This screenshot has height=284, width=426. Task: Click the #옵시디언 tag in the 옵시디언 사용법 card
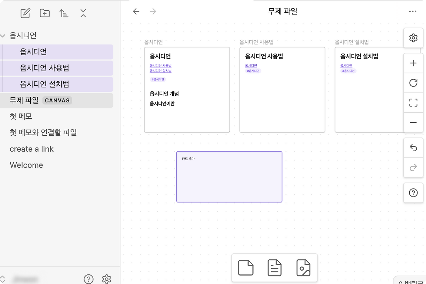pyautogui.click(x=253, y=71)
